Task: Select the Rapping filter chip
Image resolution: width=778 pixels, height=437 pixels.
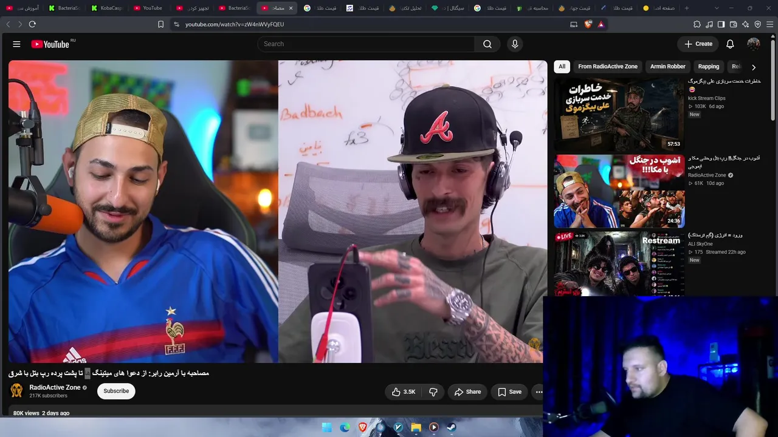Action: [709, 67]
